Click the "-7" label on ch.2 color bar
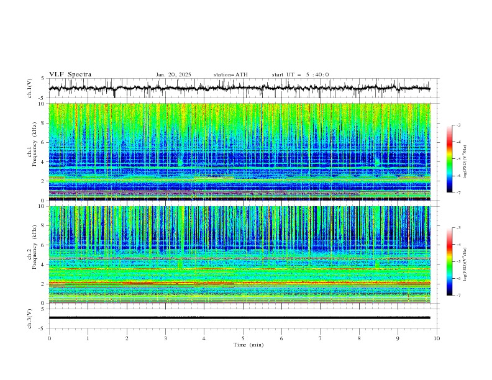 tap(458, 296)
